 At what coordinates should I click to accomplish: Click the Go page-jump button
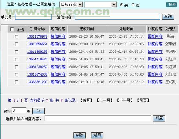click(38, 111)
